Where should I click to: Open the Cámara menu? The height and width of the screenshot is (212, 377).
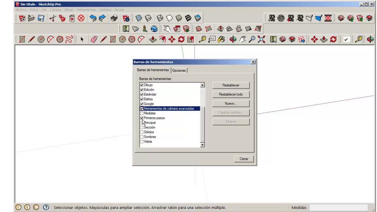pos(56,10)
